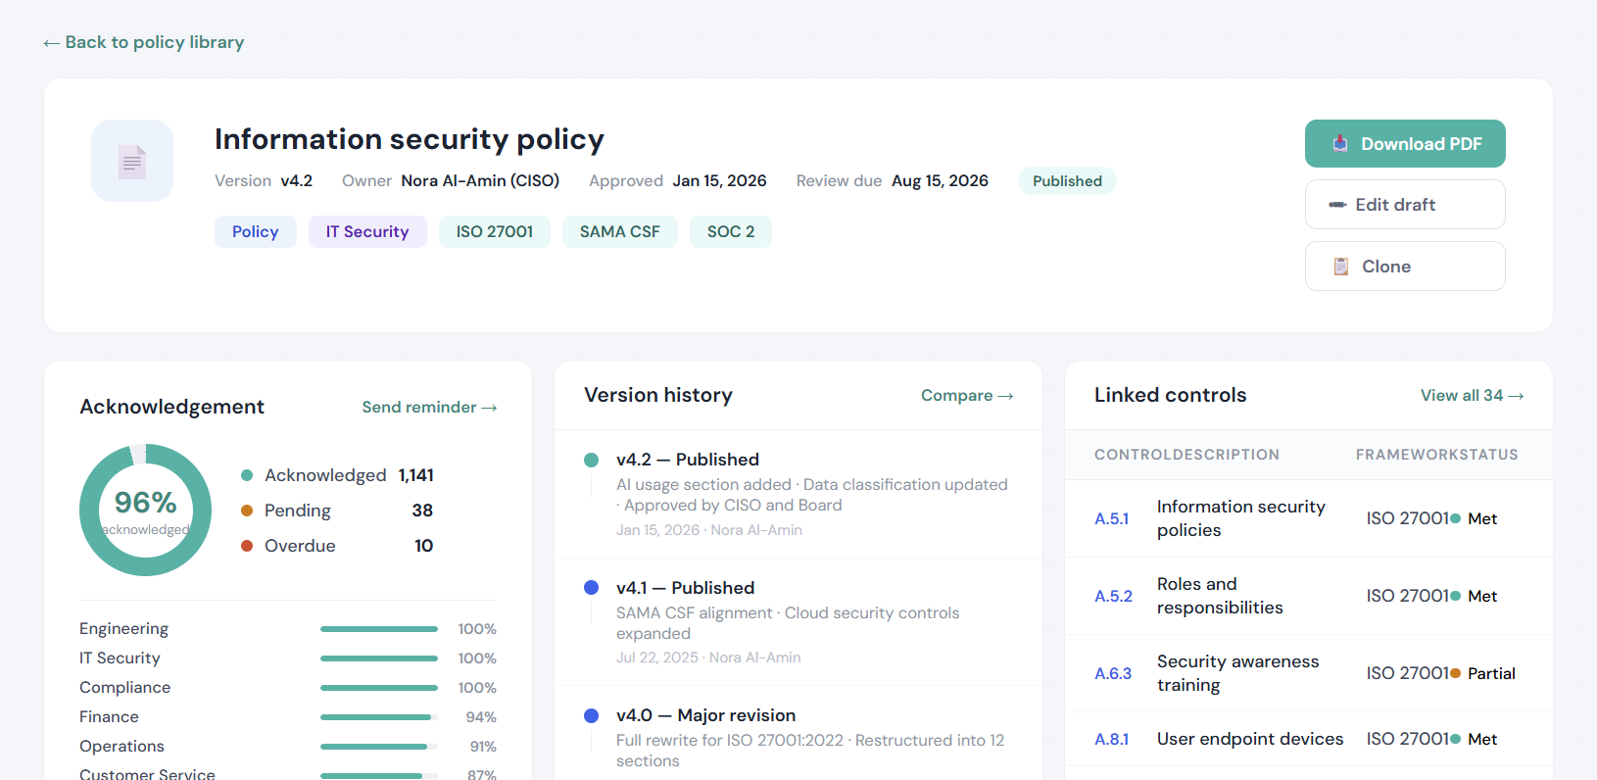Open Compare in Version history
1597x780 pixels.
tap(967, 395)
